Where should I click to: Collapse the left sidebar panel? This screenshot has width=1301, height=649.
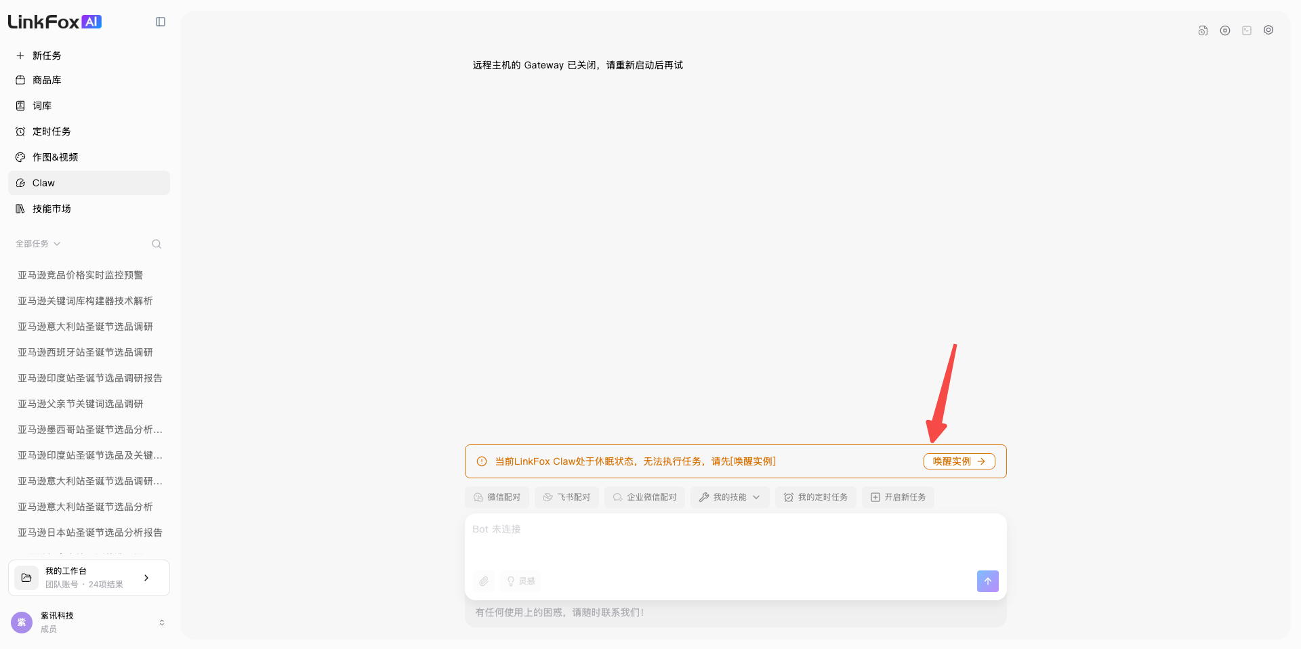(161, 22)
